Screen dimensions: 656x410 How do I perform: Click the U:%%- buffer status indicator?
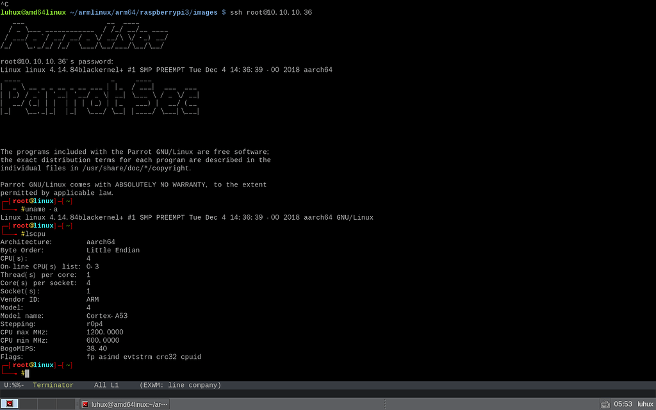pyautogui.click(x=14, y=385)
